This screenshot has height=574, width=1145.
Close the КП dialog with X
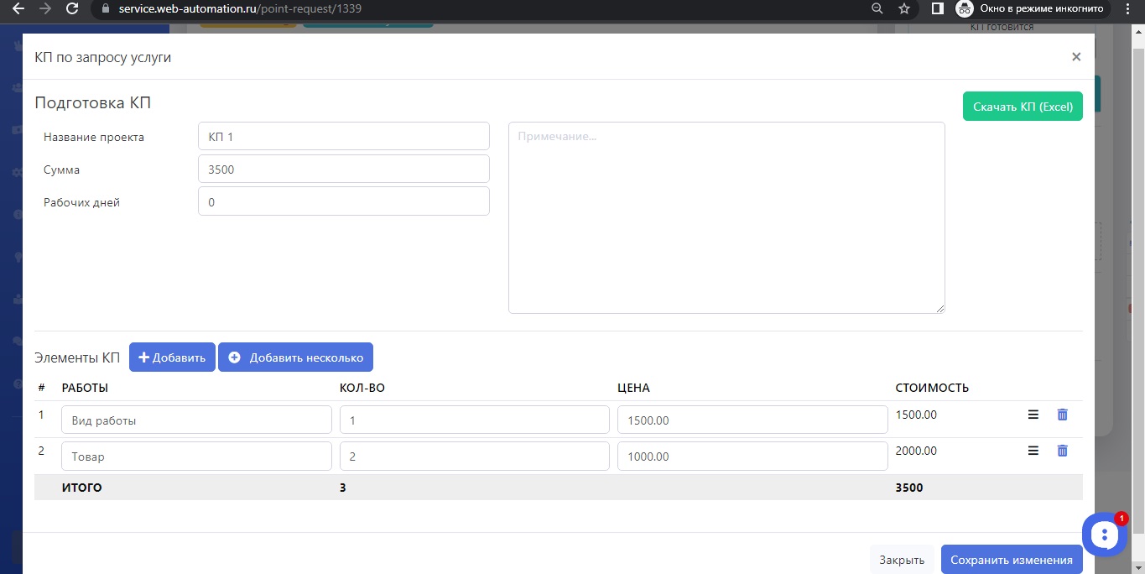(x=1076, y=57)
